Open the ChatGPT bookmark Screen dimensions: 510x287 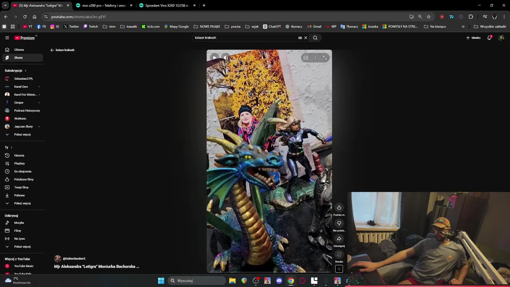[x=272, y=27]
